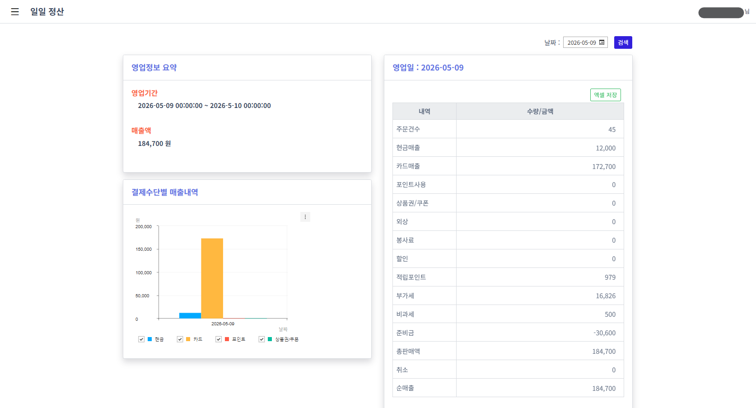Screen dimensions: 756x408
Task: Toggle the 카드 legend checkbox
Action: point(180,339)
